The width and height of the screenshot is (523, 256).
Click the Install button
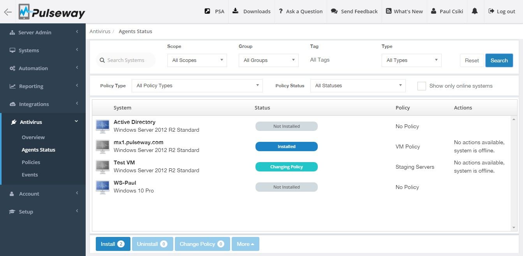pos(113,244)
